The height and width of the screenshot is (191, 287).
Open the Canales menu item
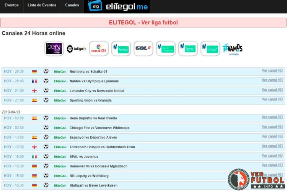pos(72,5)
